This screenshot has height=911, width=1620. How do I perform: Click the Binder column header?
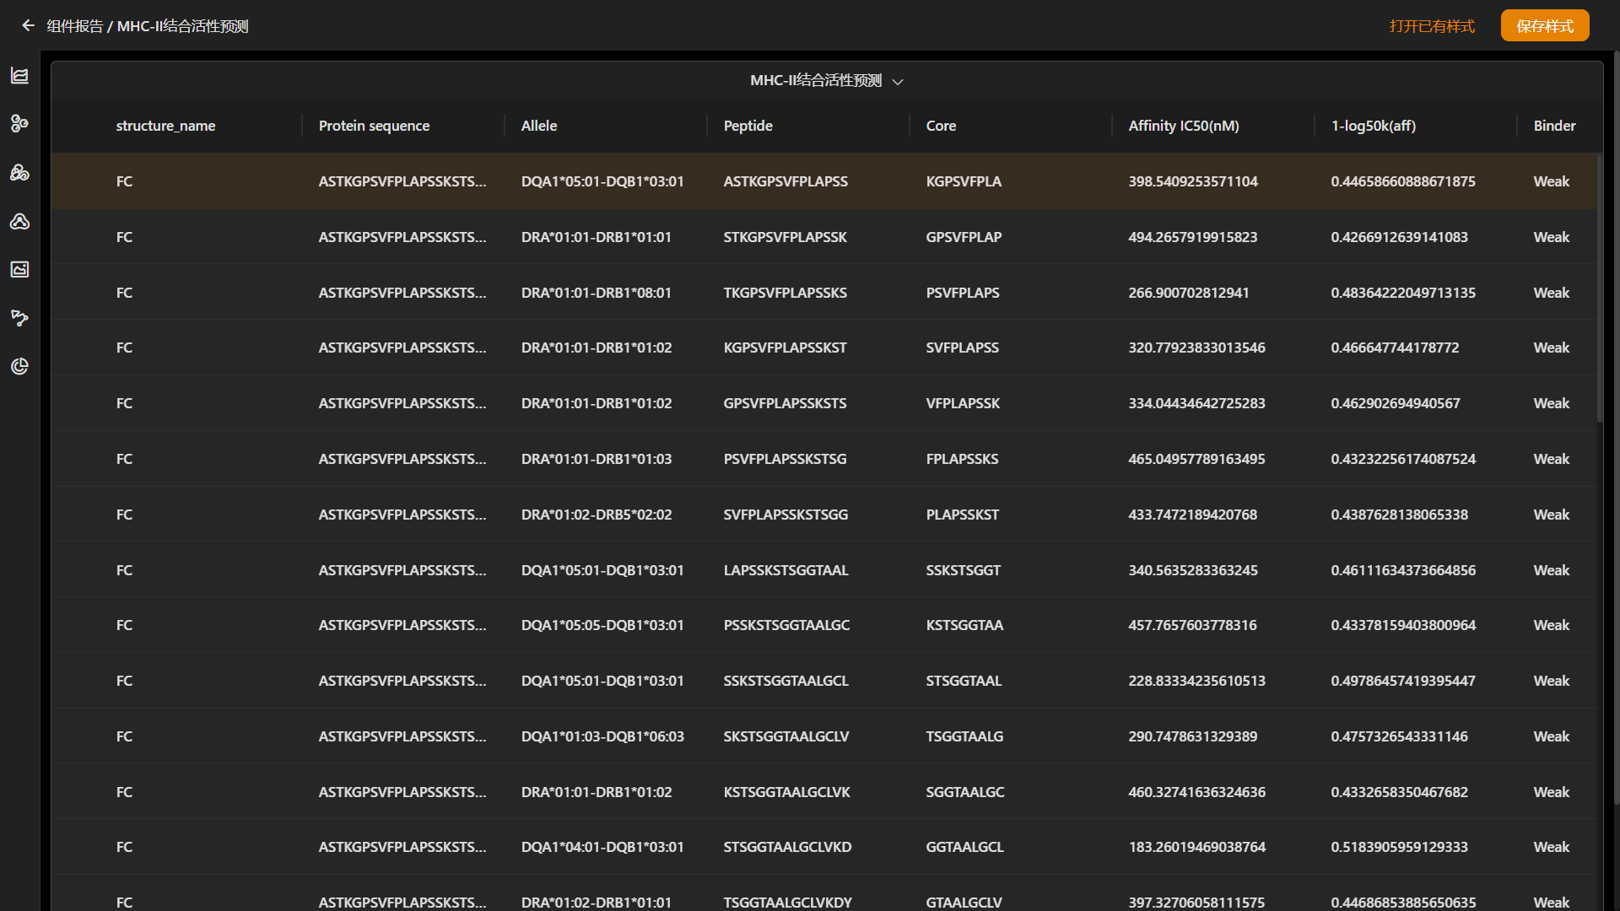pyautogui.click(x=1554, y=126)
